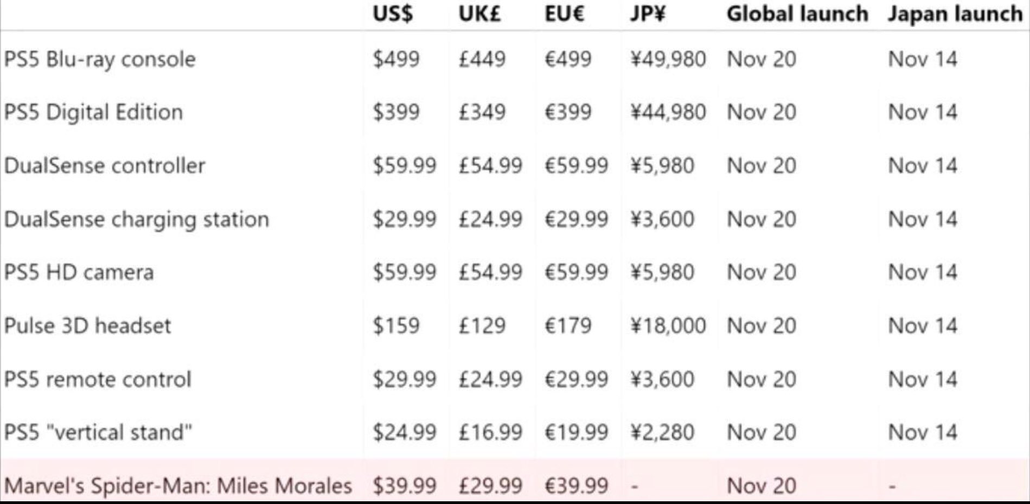Click the DualSense charging station label

136,219
